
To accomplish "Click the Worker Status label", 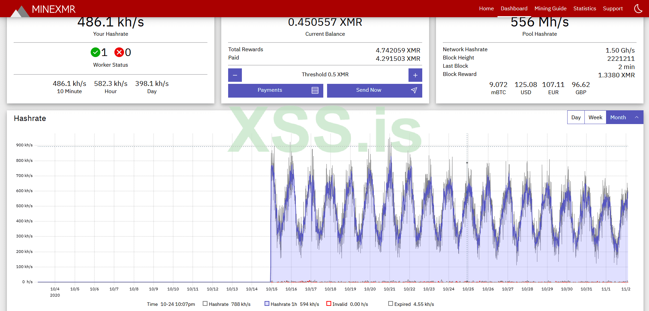I will tap(111, 65).
